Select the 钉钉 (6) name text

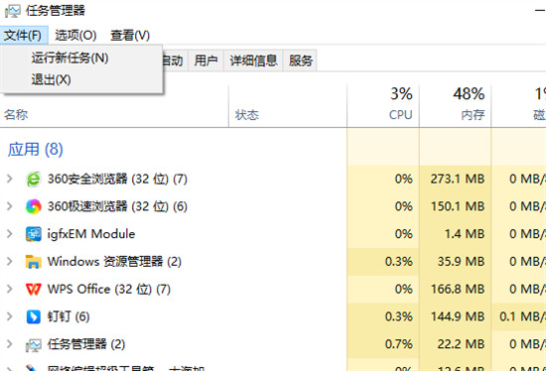tap(68, 316)
